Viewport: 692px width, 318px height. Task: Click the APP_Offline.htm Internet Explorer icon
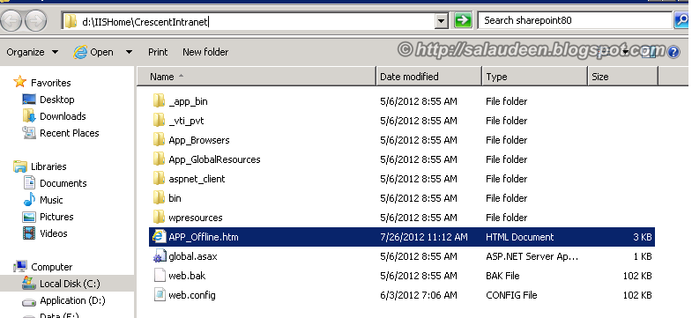click(x=159, y=237)
